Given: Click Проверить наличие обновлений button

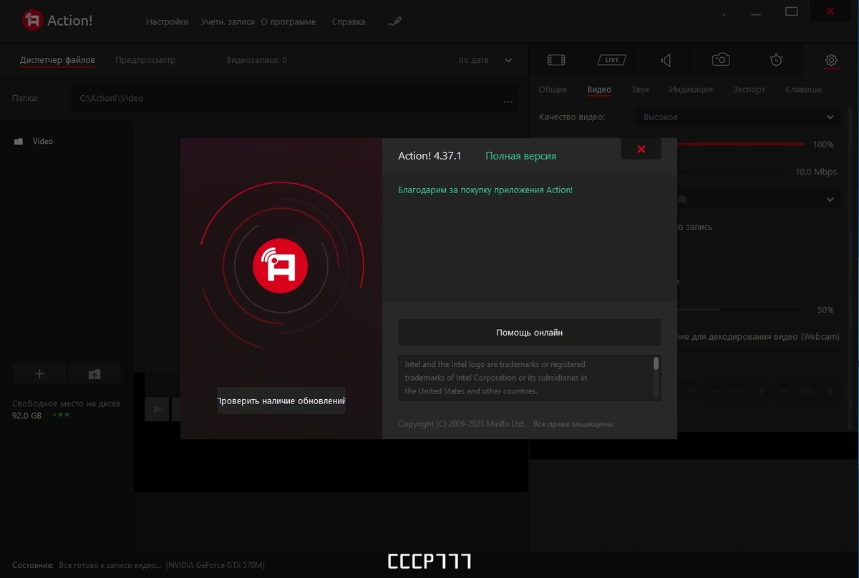Looking at the screenshot, I should (281, 401).
